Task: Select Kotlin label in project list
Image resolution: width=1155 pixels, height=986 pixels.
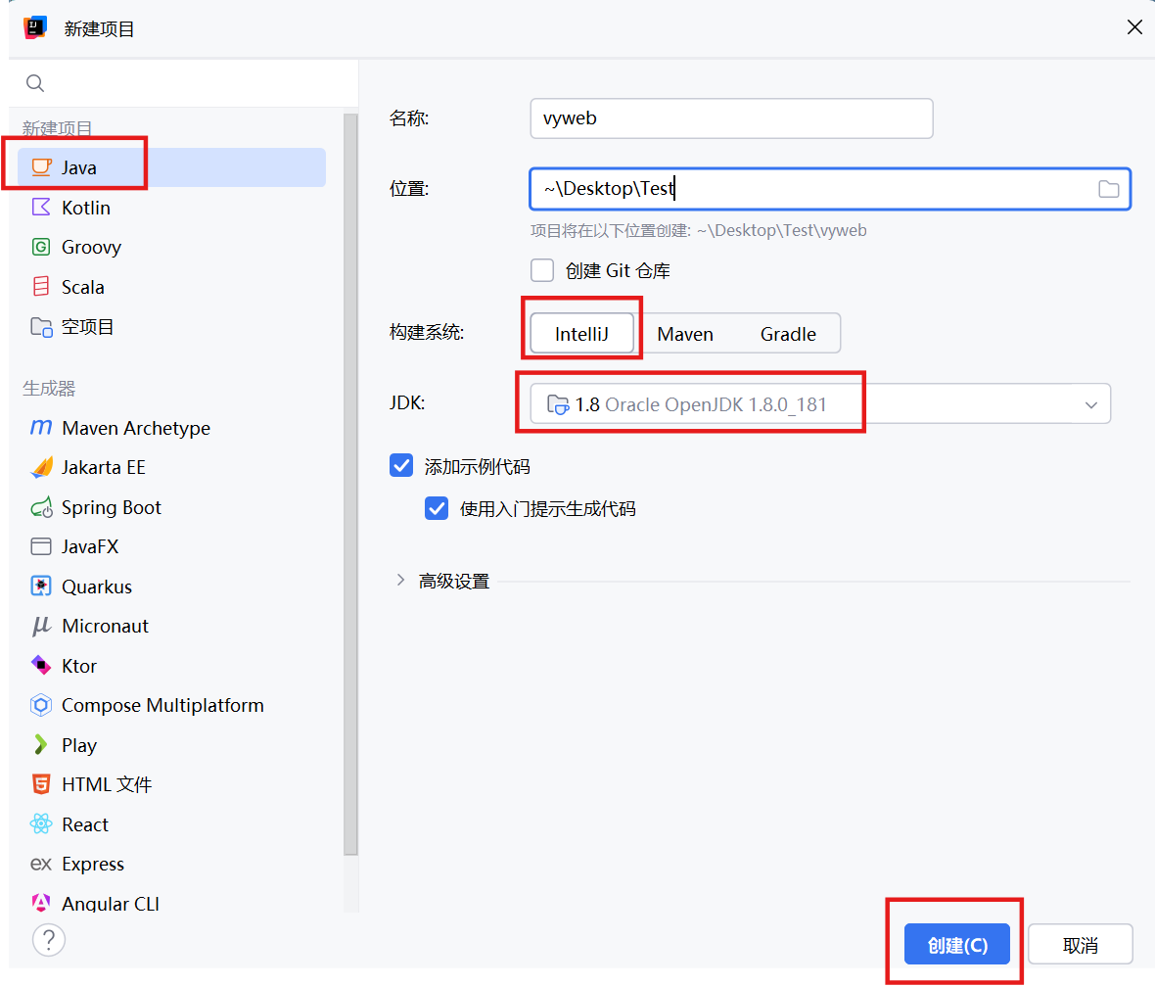Action: coord(86,208)
